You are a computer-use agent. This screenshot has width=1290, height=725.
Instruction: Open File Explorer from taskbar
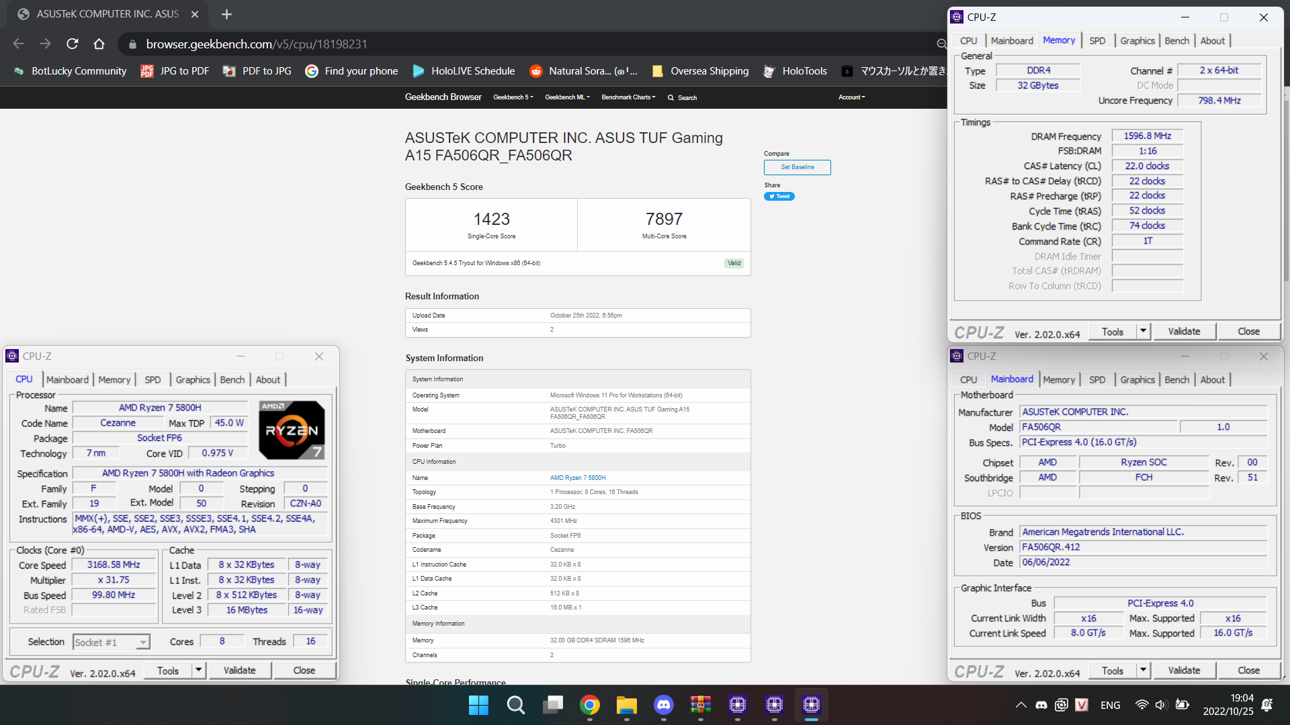[626, 705]
